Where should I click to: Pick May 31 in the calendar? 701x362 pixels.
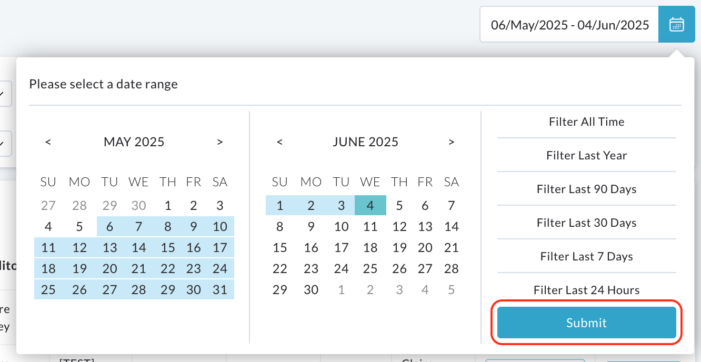pos(219,290)
